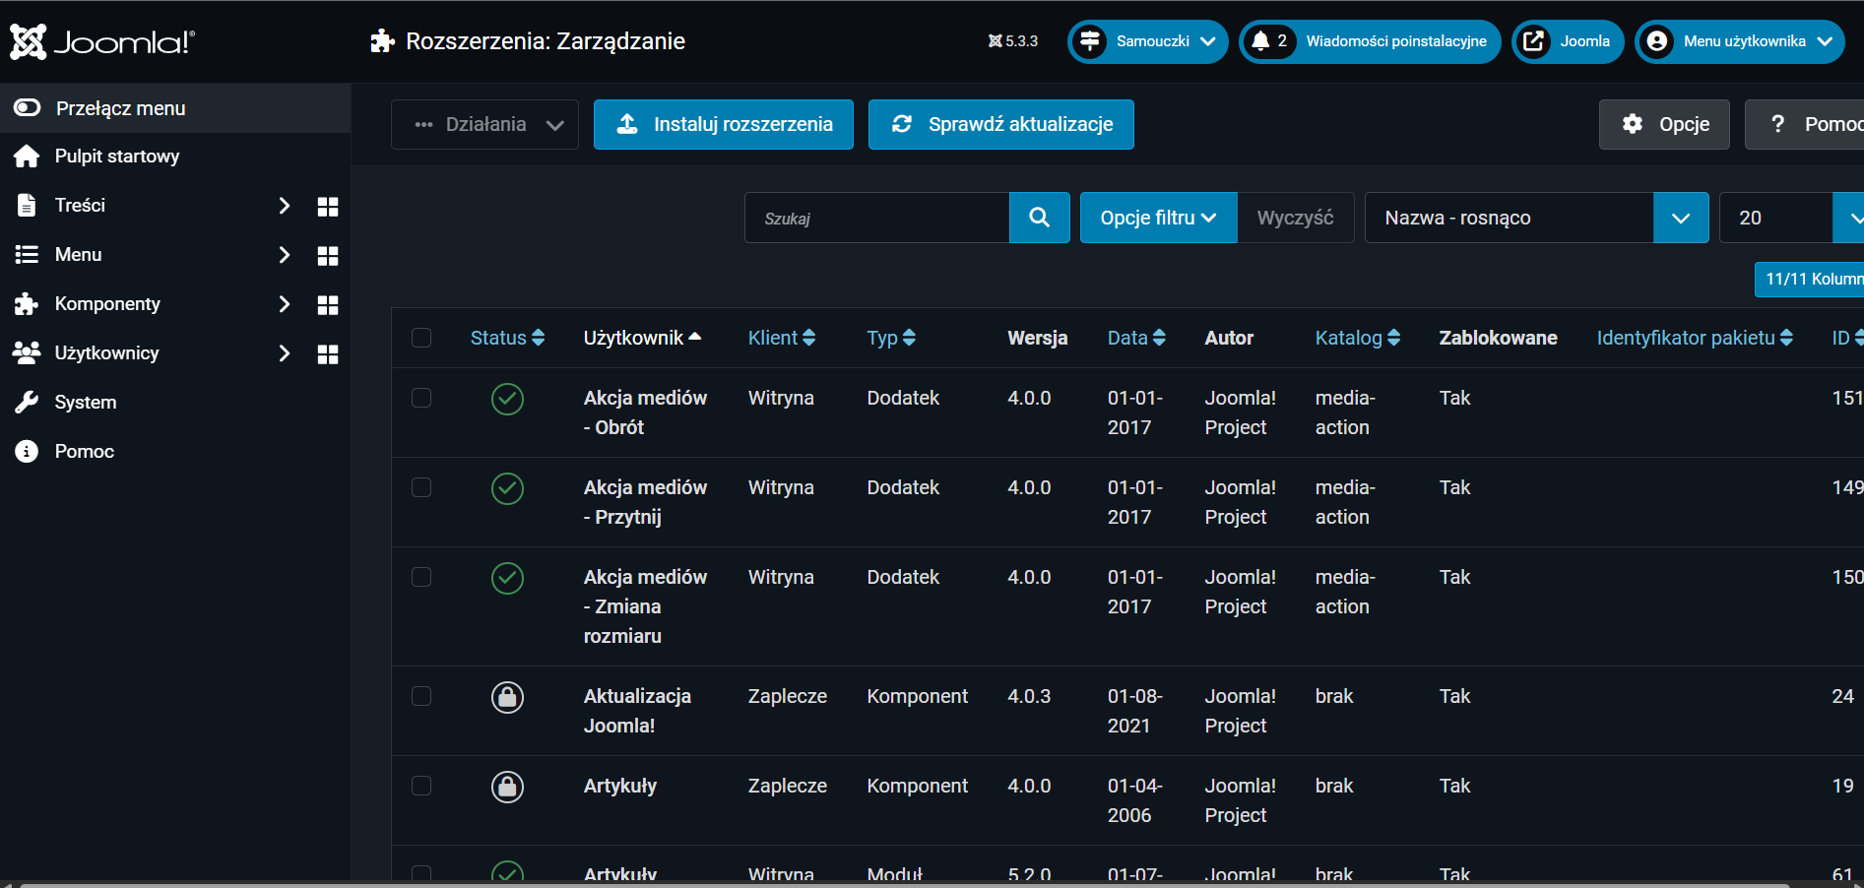This screenshot has width=1864, height=888.
Task: Open the System menu item
Action: point(86,403)
